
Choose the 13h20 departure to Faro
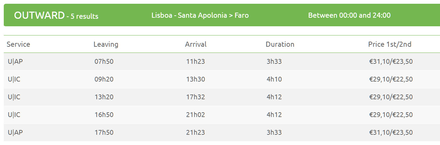[222, 97]
